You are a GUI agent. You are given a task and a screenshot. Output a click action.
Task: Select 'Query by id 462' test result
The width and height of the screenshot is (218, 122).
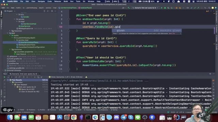tap(28, 89)
